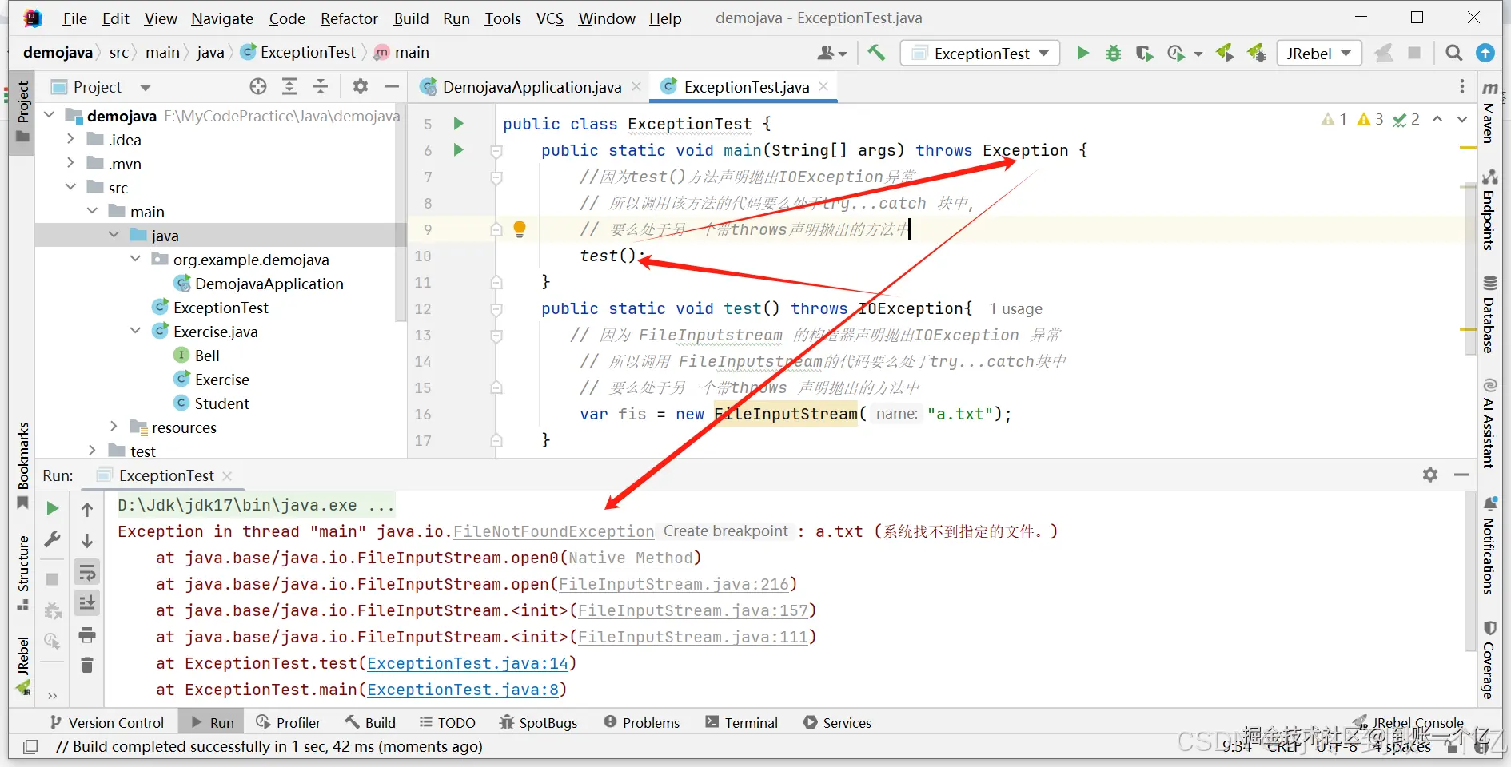This screenshot has width=1511, height=767.
Task: Open Run panel settings gear
Action: click(x=1430, y=475)
